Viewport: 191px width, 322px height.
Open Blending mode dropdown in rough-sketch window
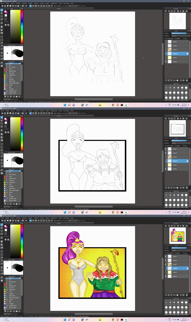181,36
